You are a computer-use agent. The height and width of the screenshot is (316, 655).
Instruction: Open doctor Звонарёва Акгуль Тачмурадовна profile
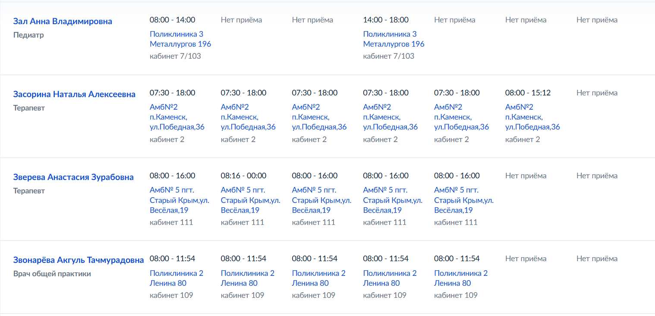pos(79,260)
